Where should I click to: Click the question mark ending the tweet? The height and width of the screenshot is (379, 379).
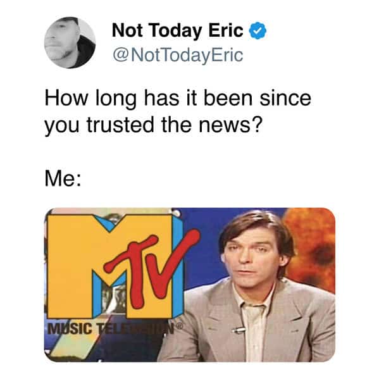[257, 124]
